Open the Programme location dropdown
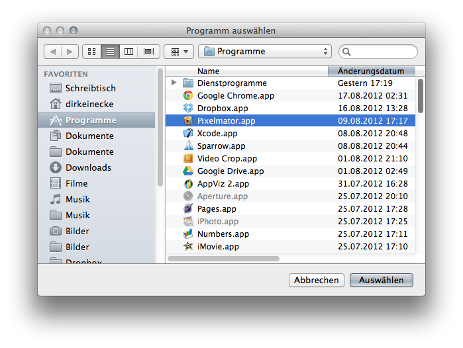 tap(266, 52)
